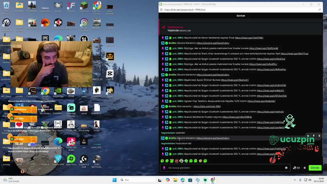This screenshot has width=327, height=184.
Task: Open the Radmin VPN shortcut
Action: (x=58, y=160)
